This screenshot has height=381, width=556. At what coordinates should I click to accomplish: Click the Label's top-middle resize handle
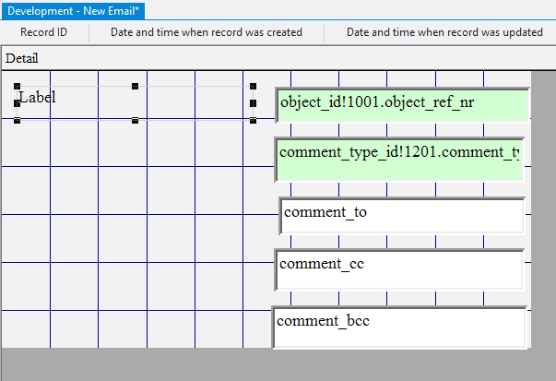(x=135, y=87)
